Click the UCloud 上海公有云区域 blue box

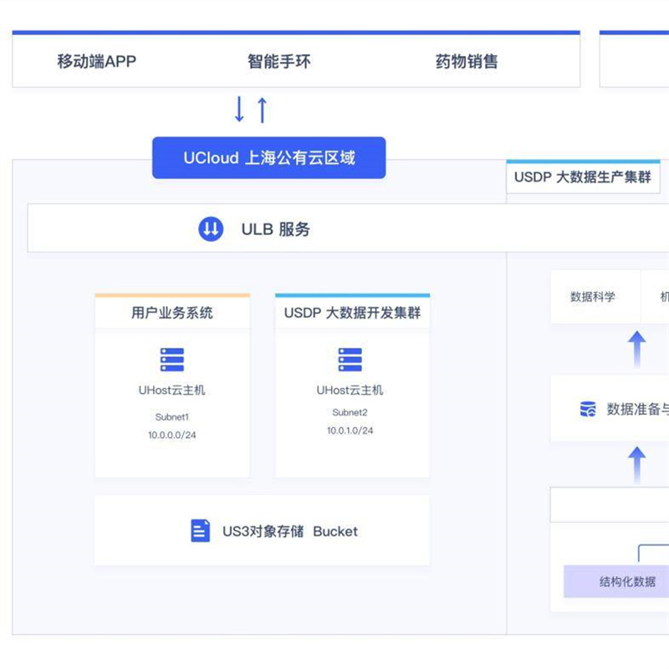(268, 158)
